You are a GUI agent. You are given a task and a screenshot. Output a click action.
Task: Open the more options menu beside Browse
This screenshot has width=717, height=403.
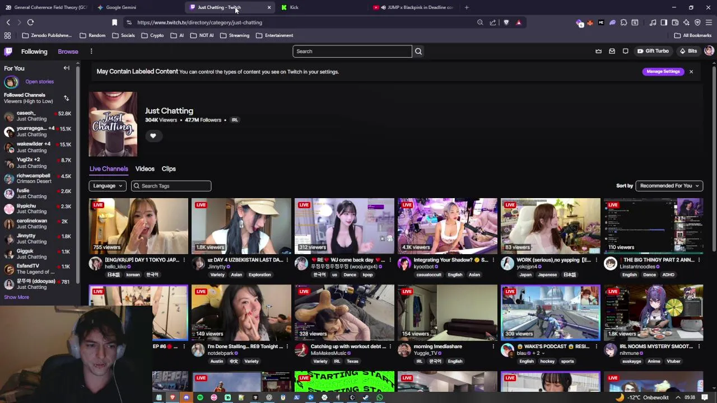pyautogui.click(x=91, y=51)
